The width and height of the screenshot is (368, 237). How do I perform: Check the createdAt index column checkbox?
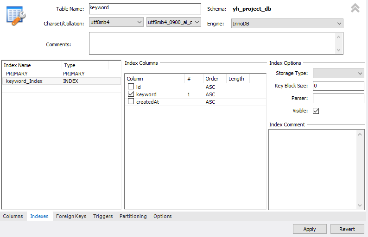[131, 101]
